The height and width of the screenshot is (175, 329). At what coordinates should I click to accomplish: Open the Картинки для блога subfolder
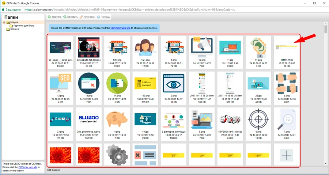[x=24, y=26]
